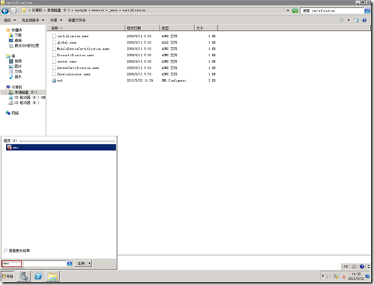Click the Back navigation arrow
Screen dimensions: 374x285
pyautogui.click(x=5, y=10)
